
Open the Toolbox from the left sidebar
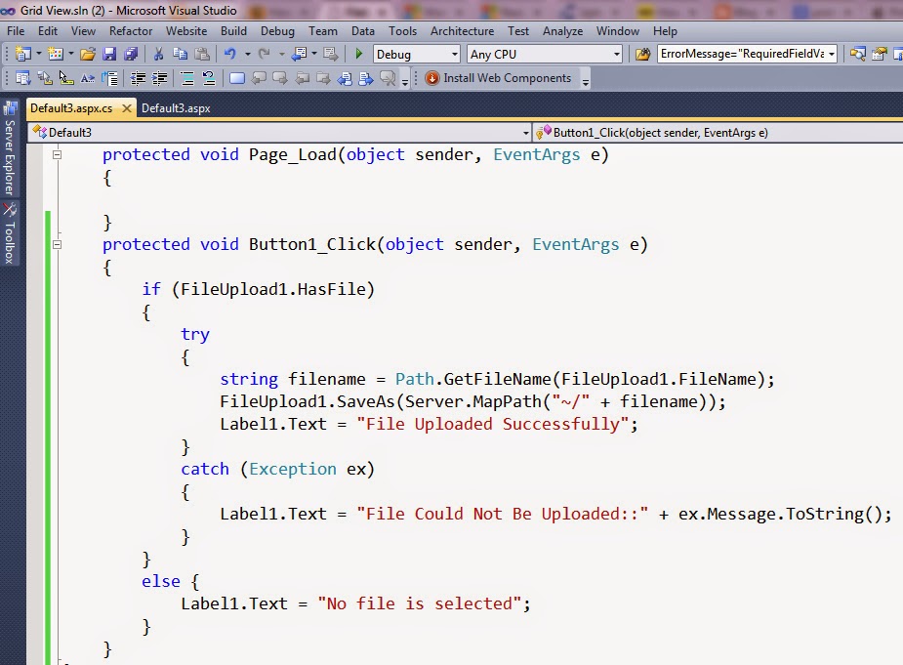(x=11, y=223)
